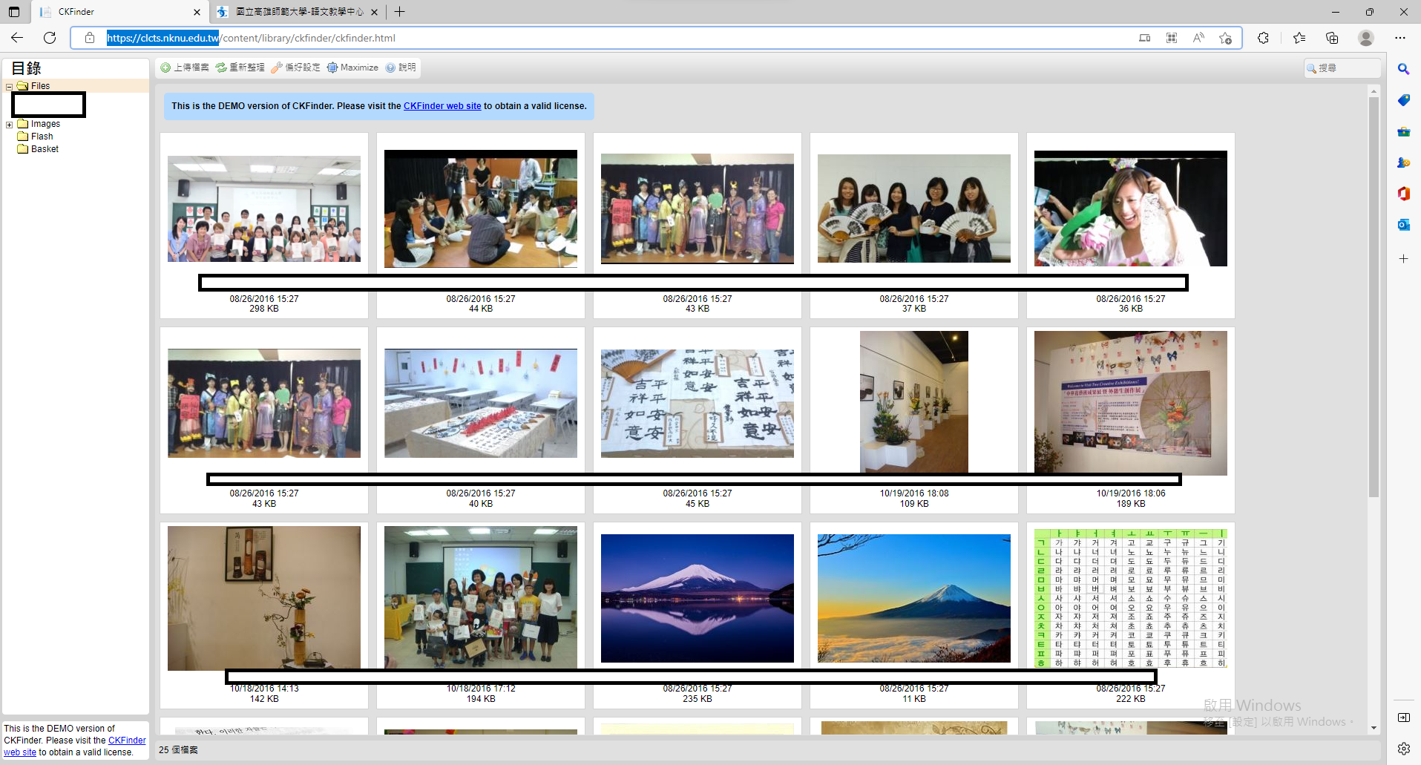Reload the current page
The width and height of the screenshot is (1421, 765).
[50, 38]
